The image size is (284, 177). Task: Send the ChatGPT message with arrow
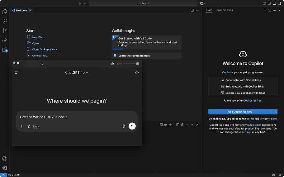[132, 126]
